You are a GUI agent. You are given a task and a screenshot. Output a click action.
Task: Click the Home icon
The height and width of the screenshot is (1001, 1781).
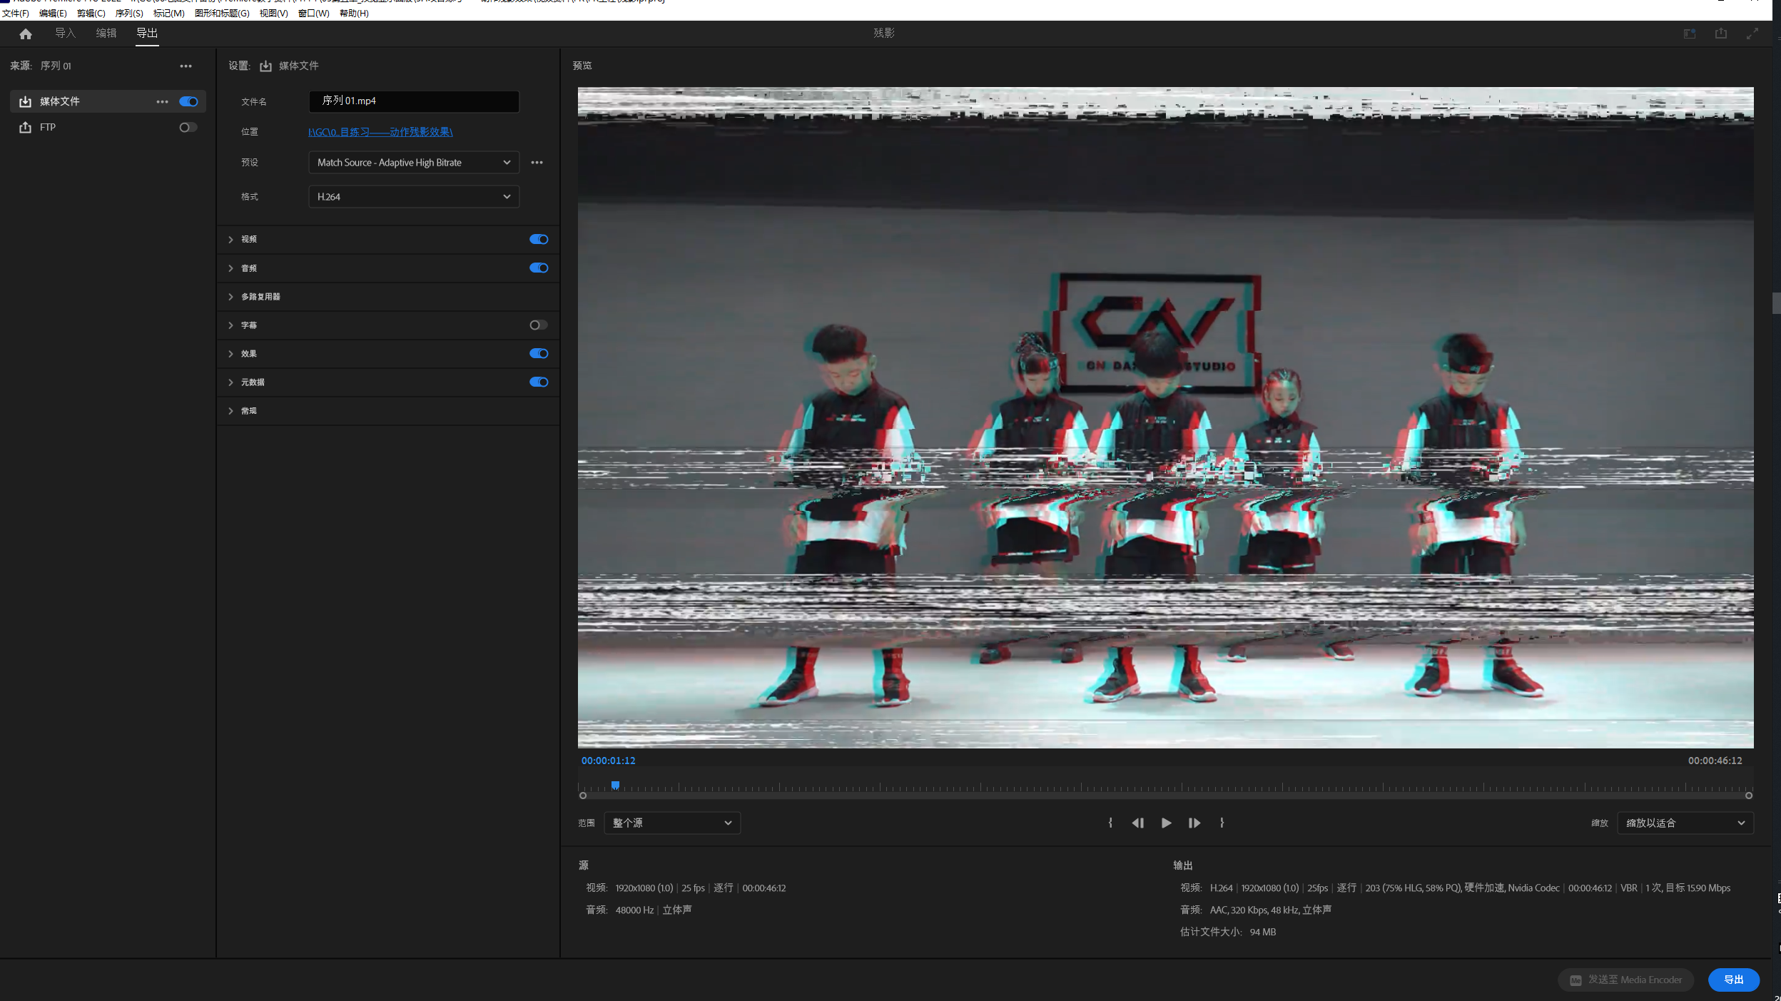click(x=26, y=34)
